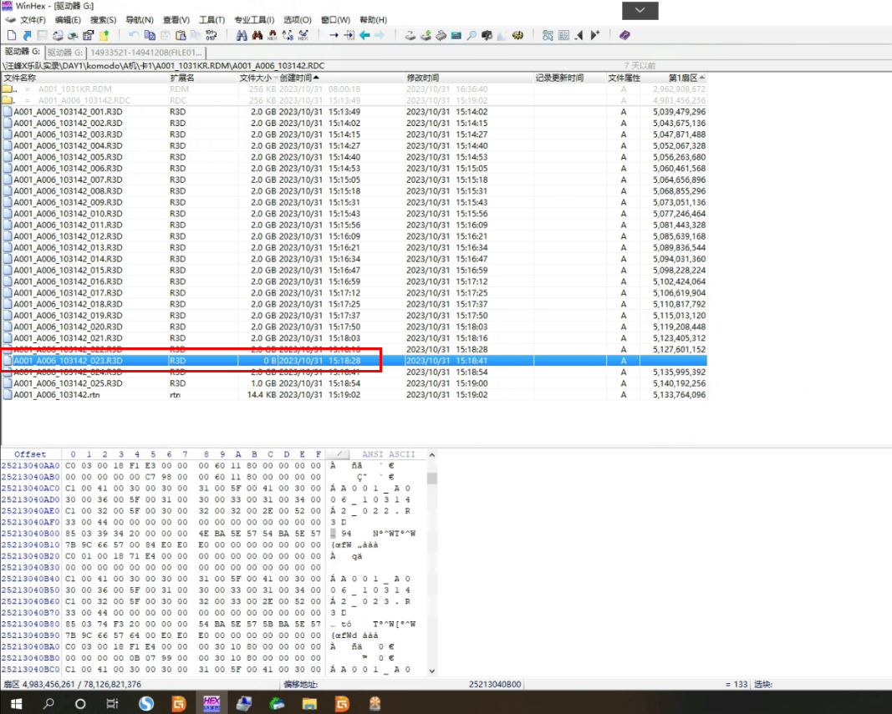Create a new file with the toolbar icon

pyautogui.click(x=12, y=35)
